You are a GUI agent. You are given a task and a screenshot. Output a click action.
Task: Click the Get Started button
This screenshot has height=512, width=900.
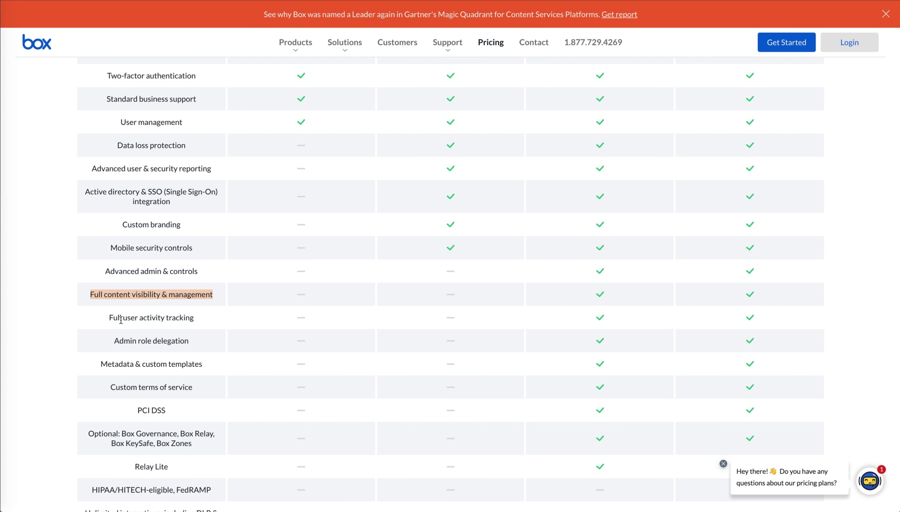pos(786,42)
